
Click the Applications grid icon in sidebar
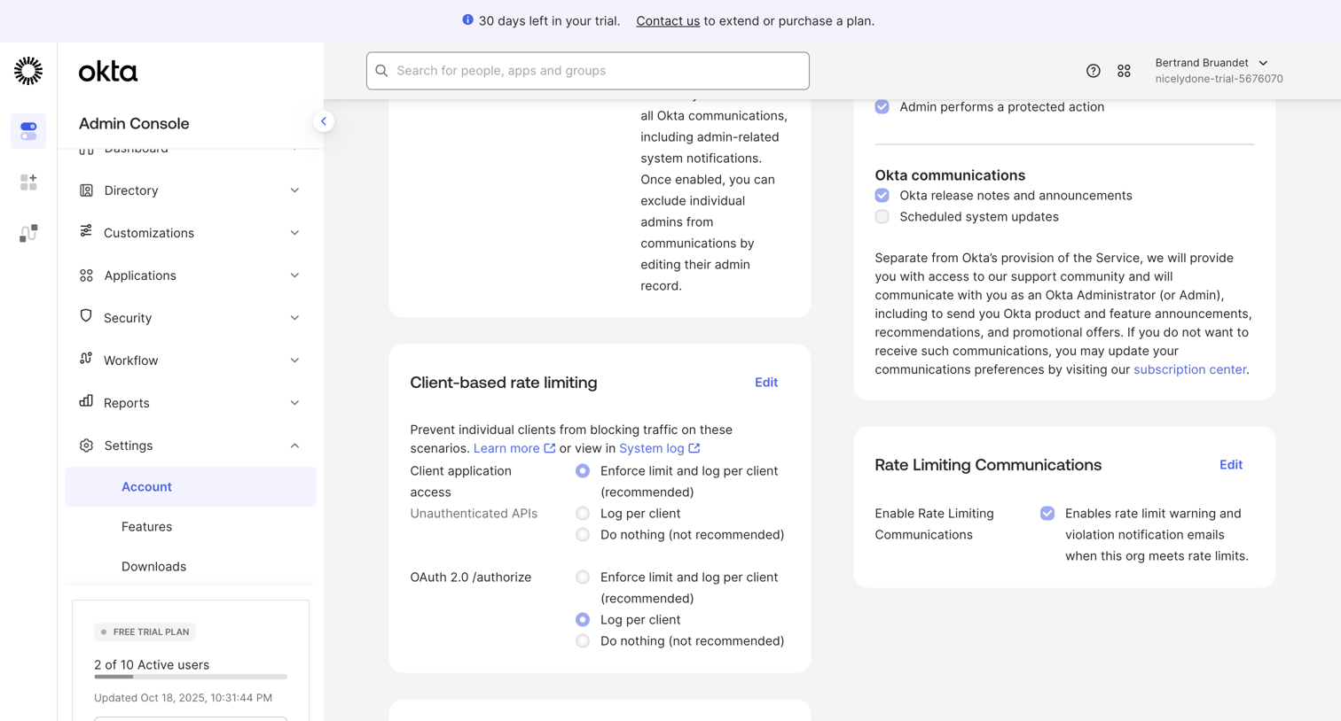[x=86, y=275]
